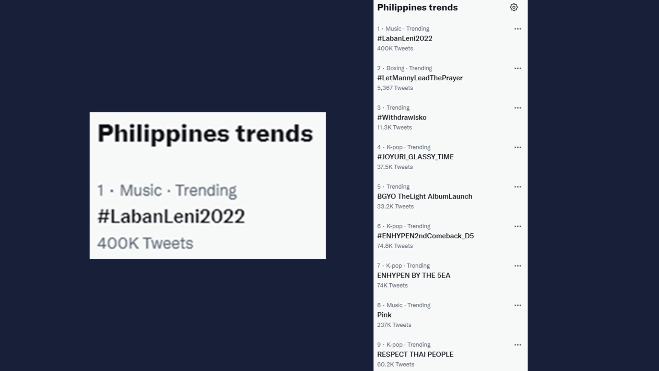Click '37.5K Tweets' count text
This screenshot has width=659, height=371.
pyautogui.click(x=395, y=167)
